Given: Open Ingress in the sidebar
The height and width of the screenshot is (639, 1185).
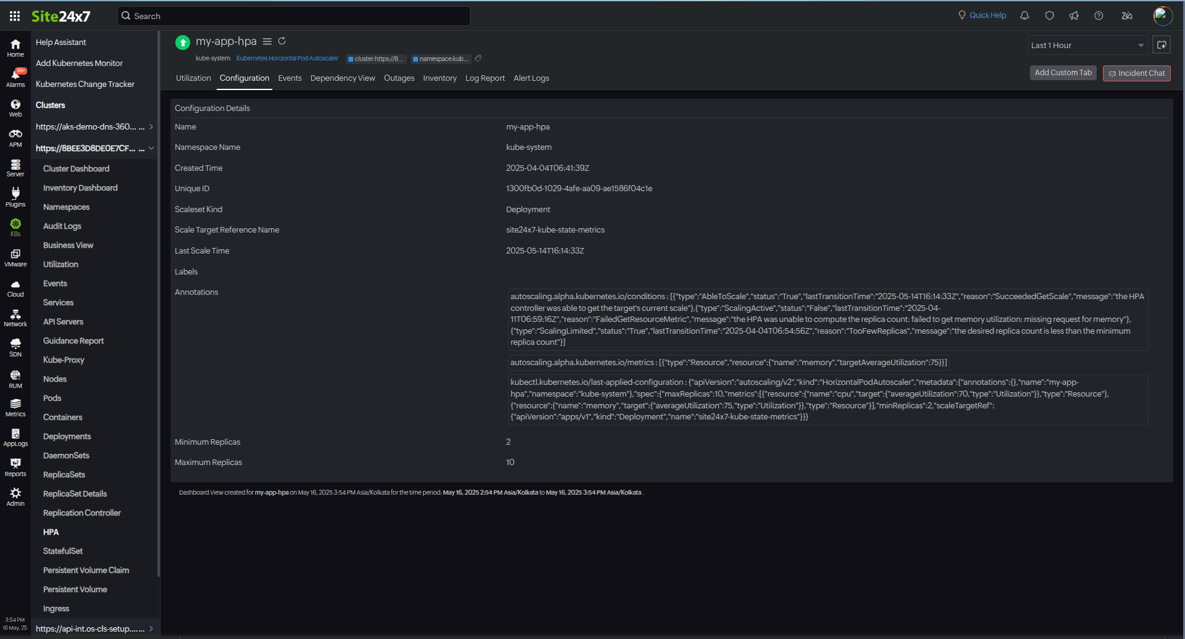Looking at the screenshot, I should click(x=56, y=608).
